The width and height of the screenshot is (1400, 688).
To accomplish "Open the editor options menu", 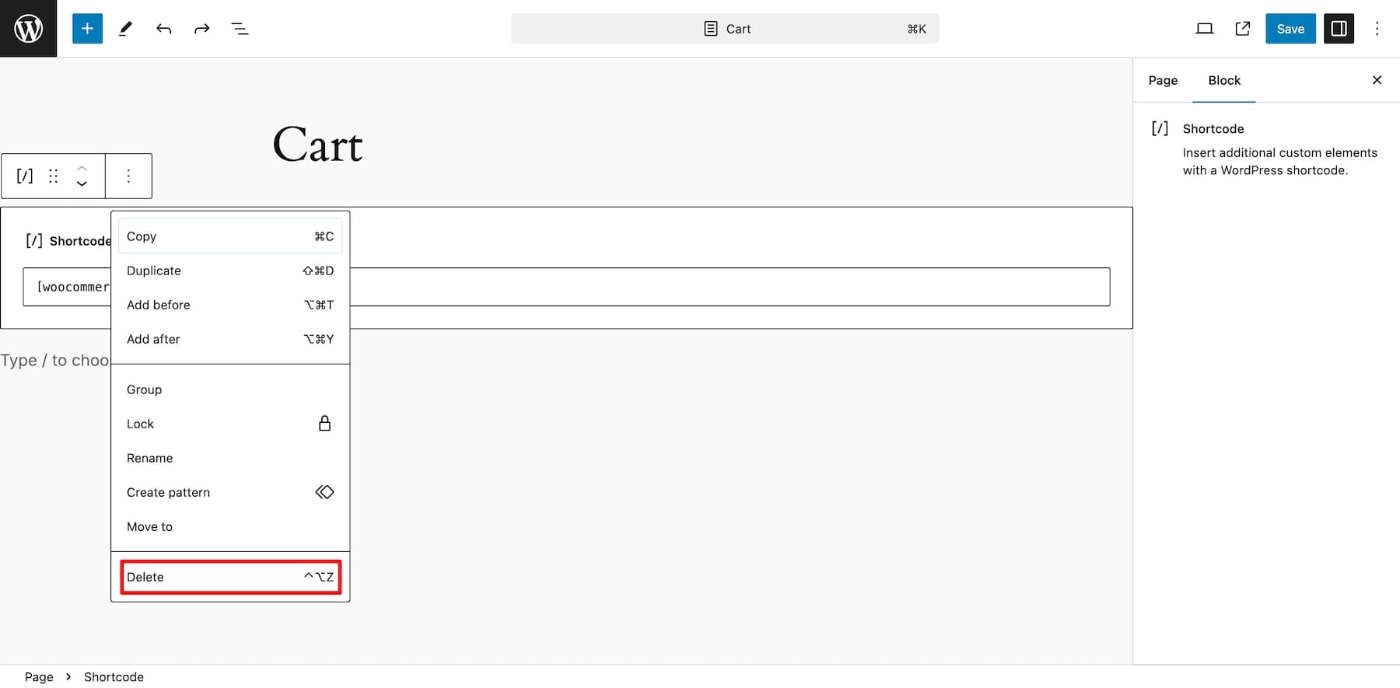I will 1377,28.
